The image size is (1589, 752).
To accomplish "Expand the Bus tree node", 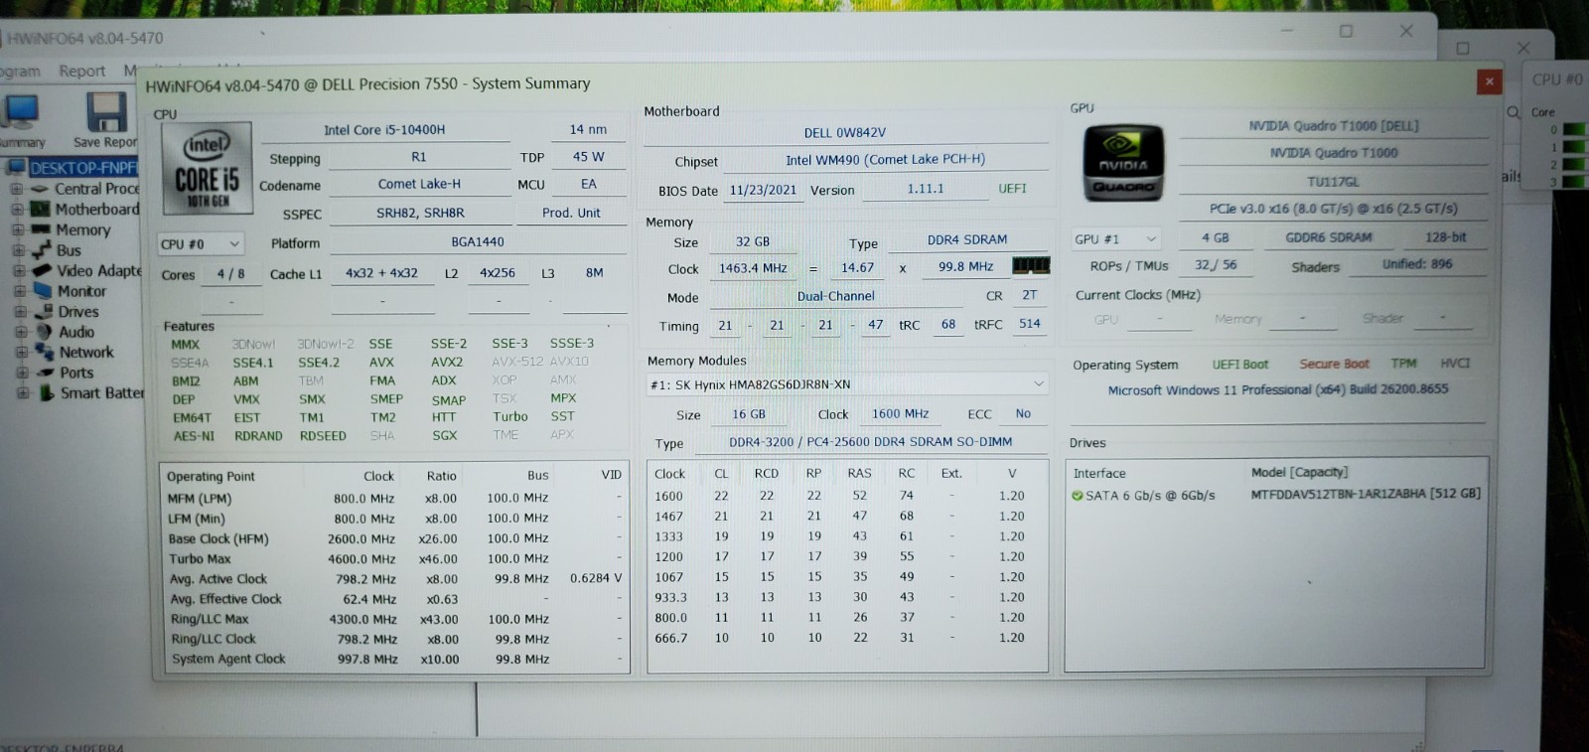I will click(x=18, y=250).
